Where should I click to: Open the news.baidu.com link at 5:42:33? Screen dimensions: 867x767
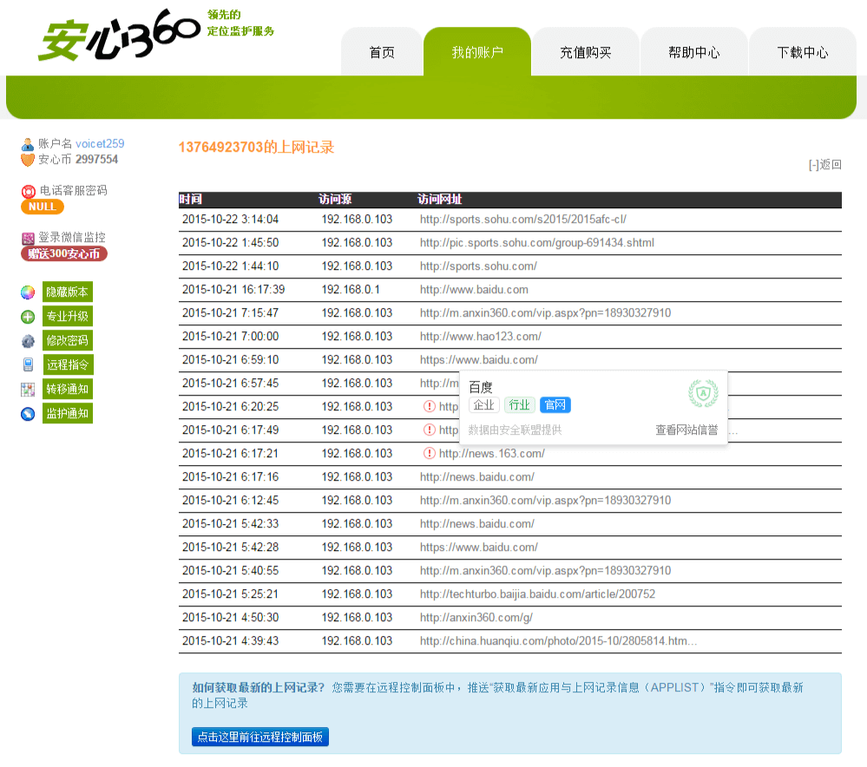coord(477,524)
